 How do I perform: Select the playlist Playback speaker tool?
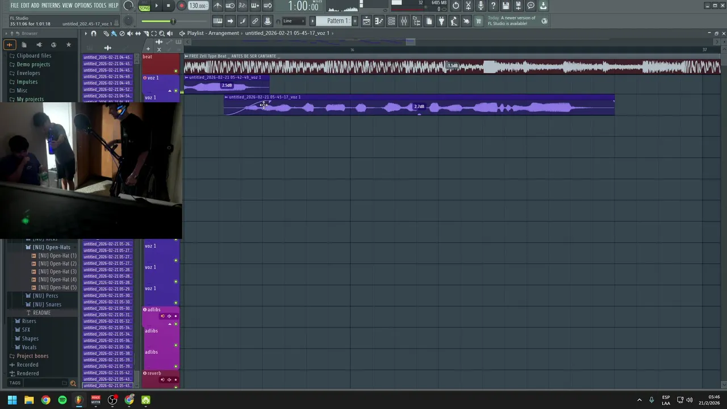tap(169, 34)
